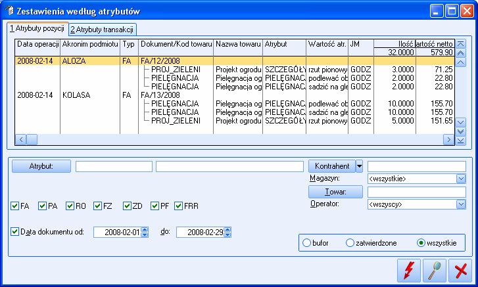Select the wszystkie radio option
Screen dimensions: 478x287
coord(421,243)
